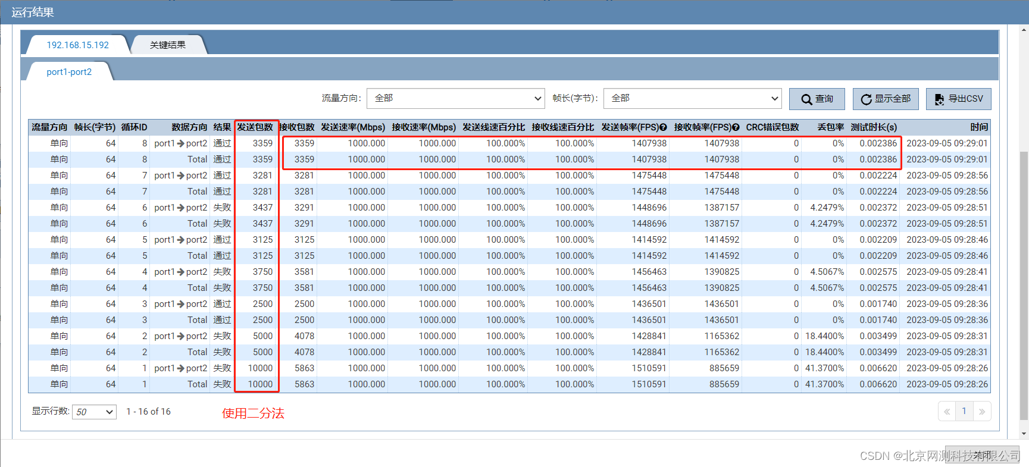Sort by 测试时长(s) column header

(874, 127)
